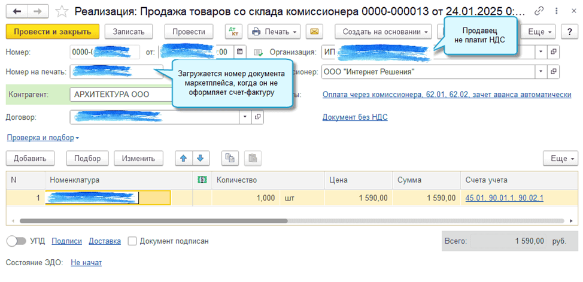Expand the Печать dropdown
This screenshot has height=282, width=583.
coord(274,32)
